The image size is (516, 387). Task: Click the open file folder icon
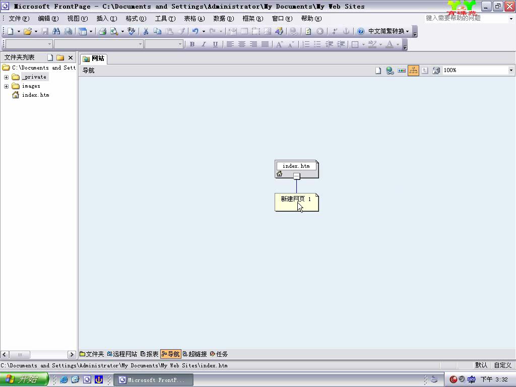tap(28, 31)
